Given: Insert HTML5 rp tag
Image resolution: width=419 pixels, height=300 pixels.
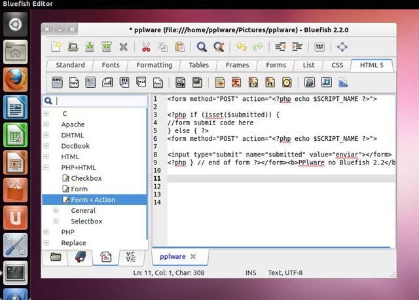Looking at the screenshot, I should coord(253,83).
